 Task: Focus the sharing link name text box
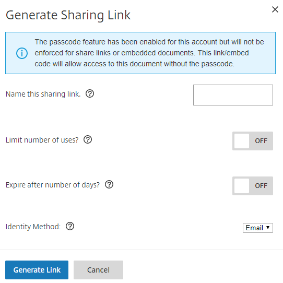coord(233,95)
